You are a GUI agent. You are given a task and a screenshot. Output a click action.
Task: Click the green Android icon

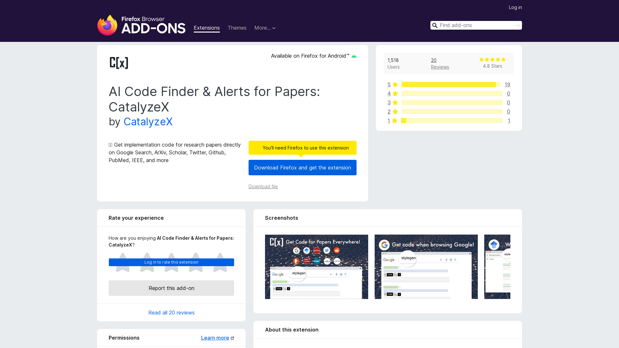coord(354,56)
